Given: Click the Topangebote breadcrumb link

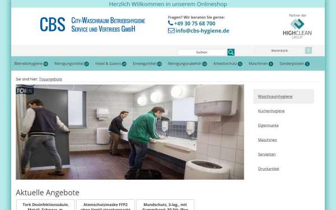Looking at the screenshot, I should tap(50, 79).
